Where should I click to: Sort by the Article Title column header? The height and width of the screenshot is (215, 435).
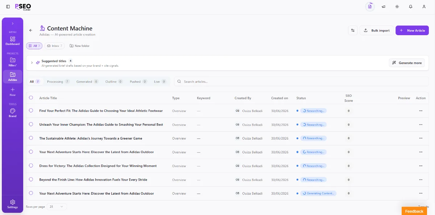coord(48,98)
